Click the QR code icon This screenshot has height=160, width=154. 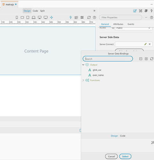click(82, 17)
